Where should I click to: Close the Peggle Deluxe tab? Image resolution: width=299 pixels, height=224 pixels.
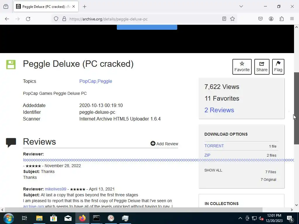74,6
